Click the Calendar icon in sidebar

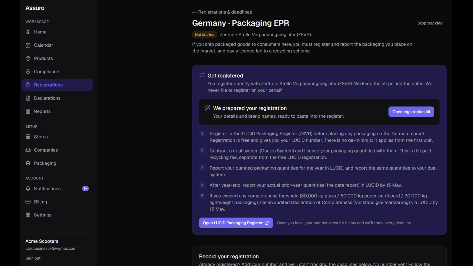(x=28, y=45)
